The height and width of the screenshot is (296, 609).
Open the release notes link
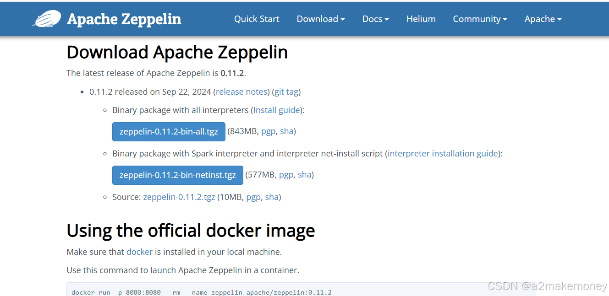pyautogui.click(x=241, y=91)
